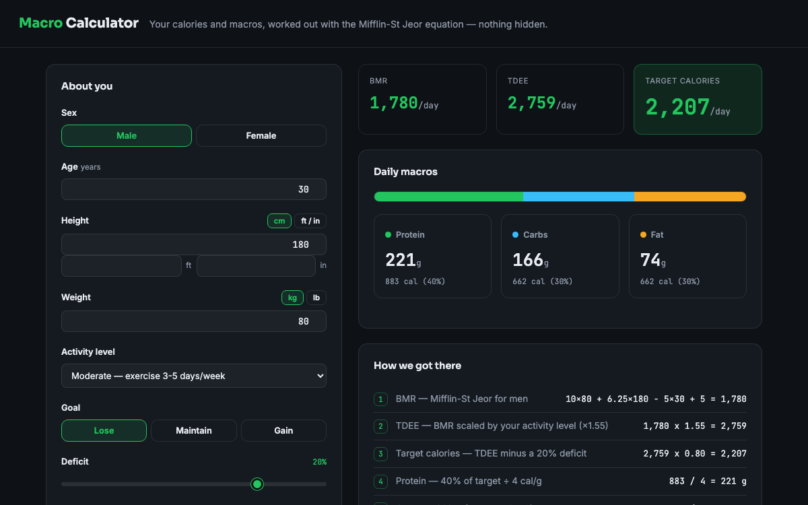Switch weight unit to lb
This screenshot has height=505, width=808.
click(x=316, y=298)
